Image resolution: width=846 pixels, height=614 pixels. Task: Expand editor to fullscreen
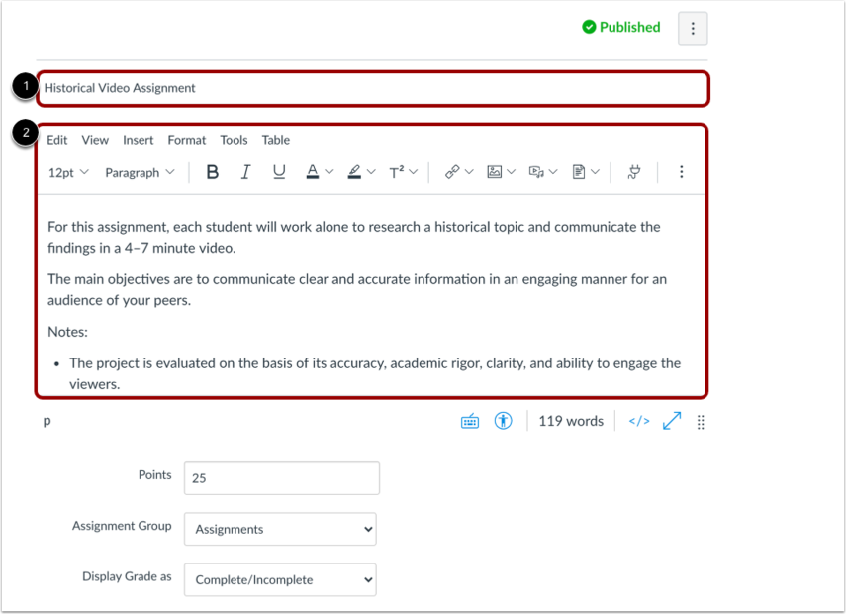coord(672,421)
